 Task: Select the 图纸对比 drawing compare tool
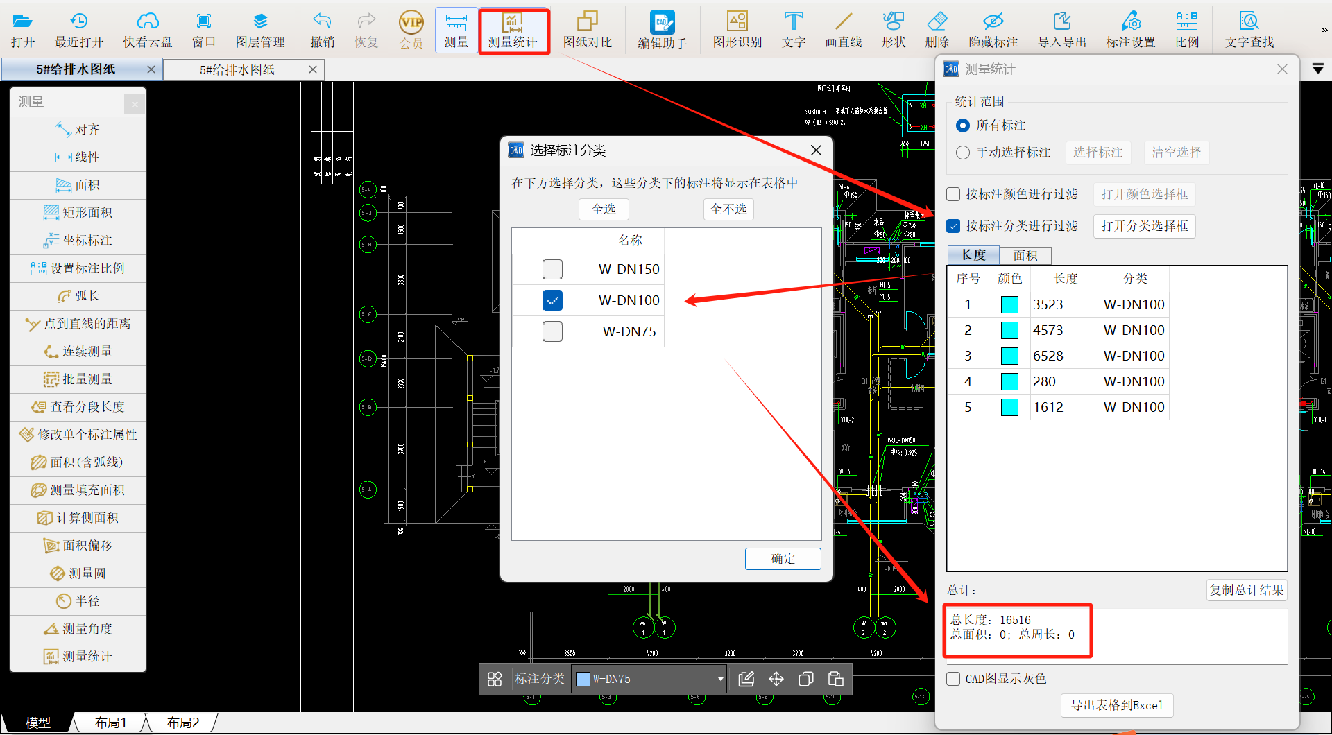(587, 31)
